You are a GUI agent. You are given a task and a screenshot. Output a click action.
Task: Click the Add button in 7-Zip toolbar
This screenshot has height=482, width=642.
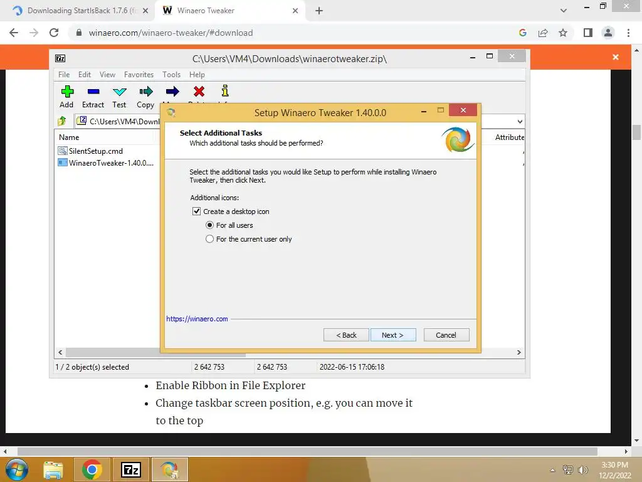coord(66,97)
